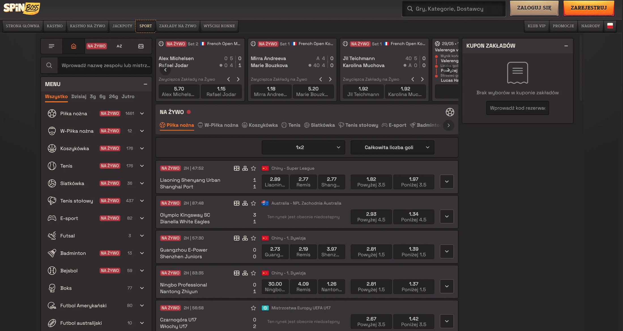Favorite Liaoning Shenyang Urban match with star
This screenshot has height=331, width=623.
(x=253, y=168)
